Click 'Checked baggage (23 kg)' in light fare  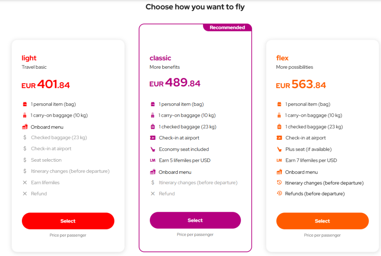[x=59, y=138]
